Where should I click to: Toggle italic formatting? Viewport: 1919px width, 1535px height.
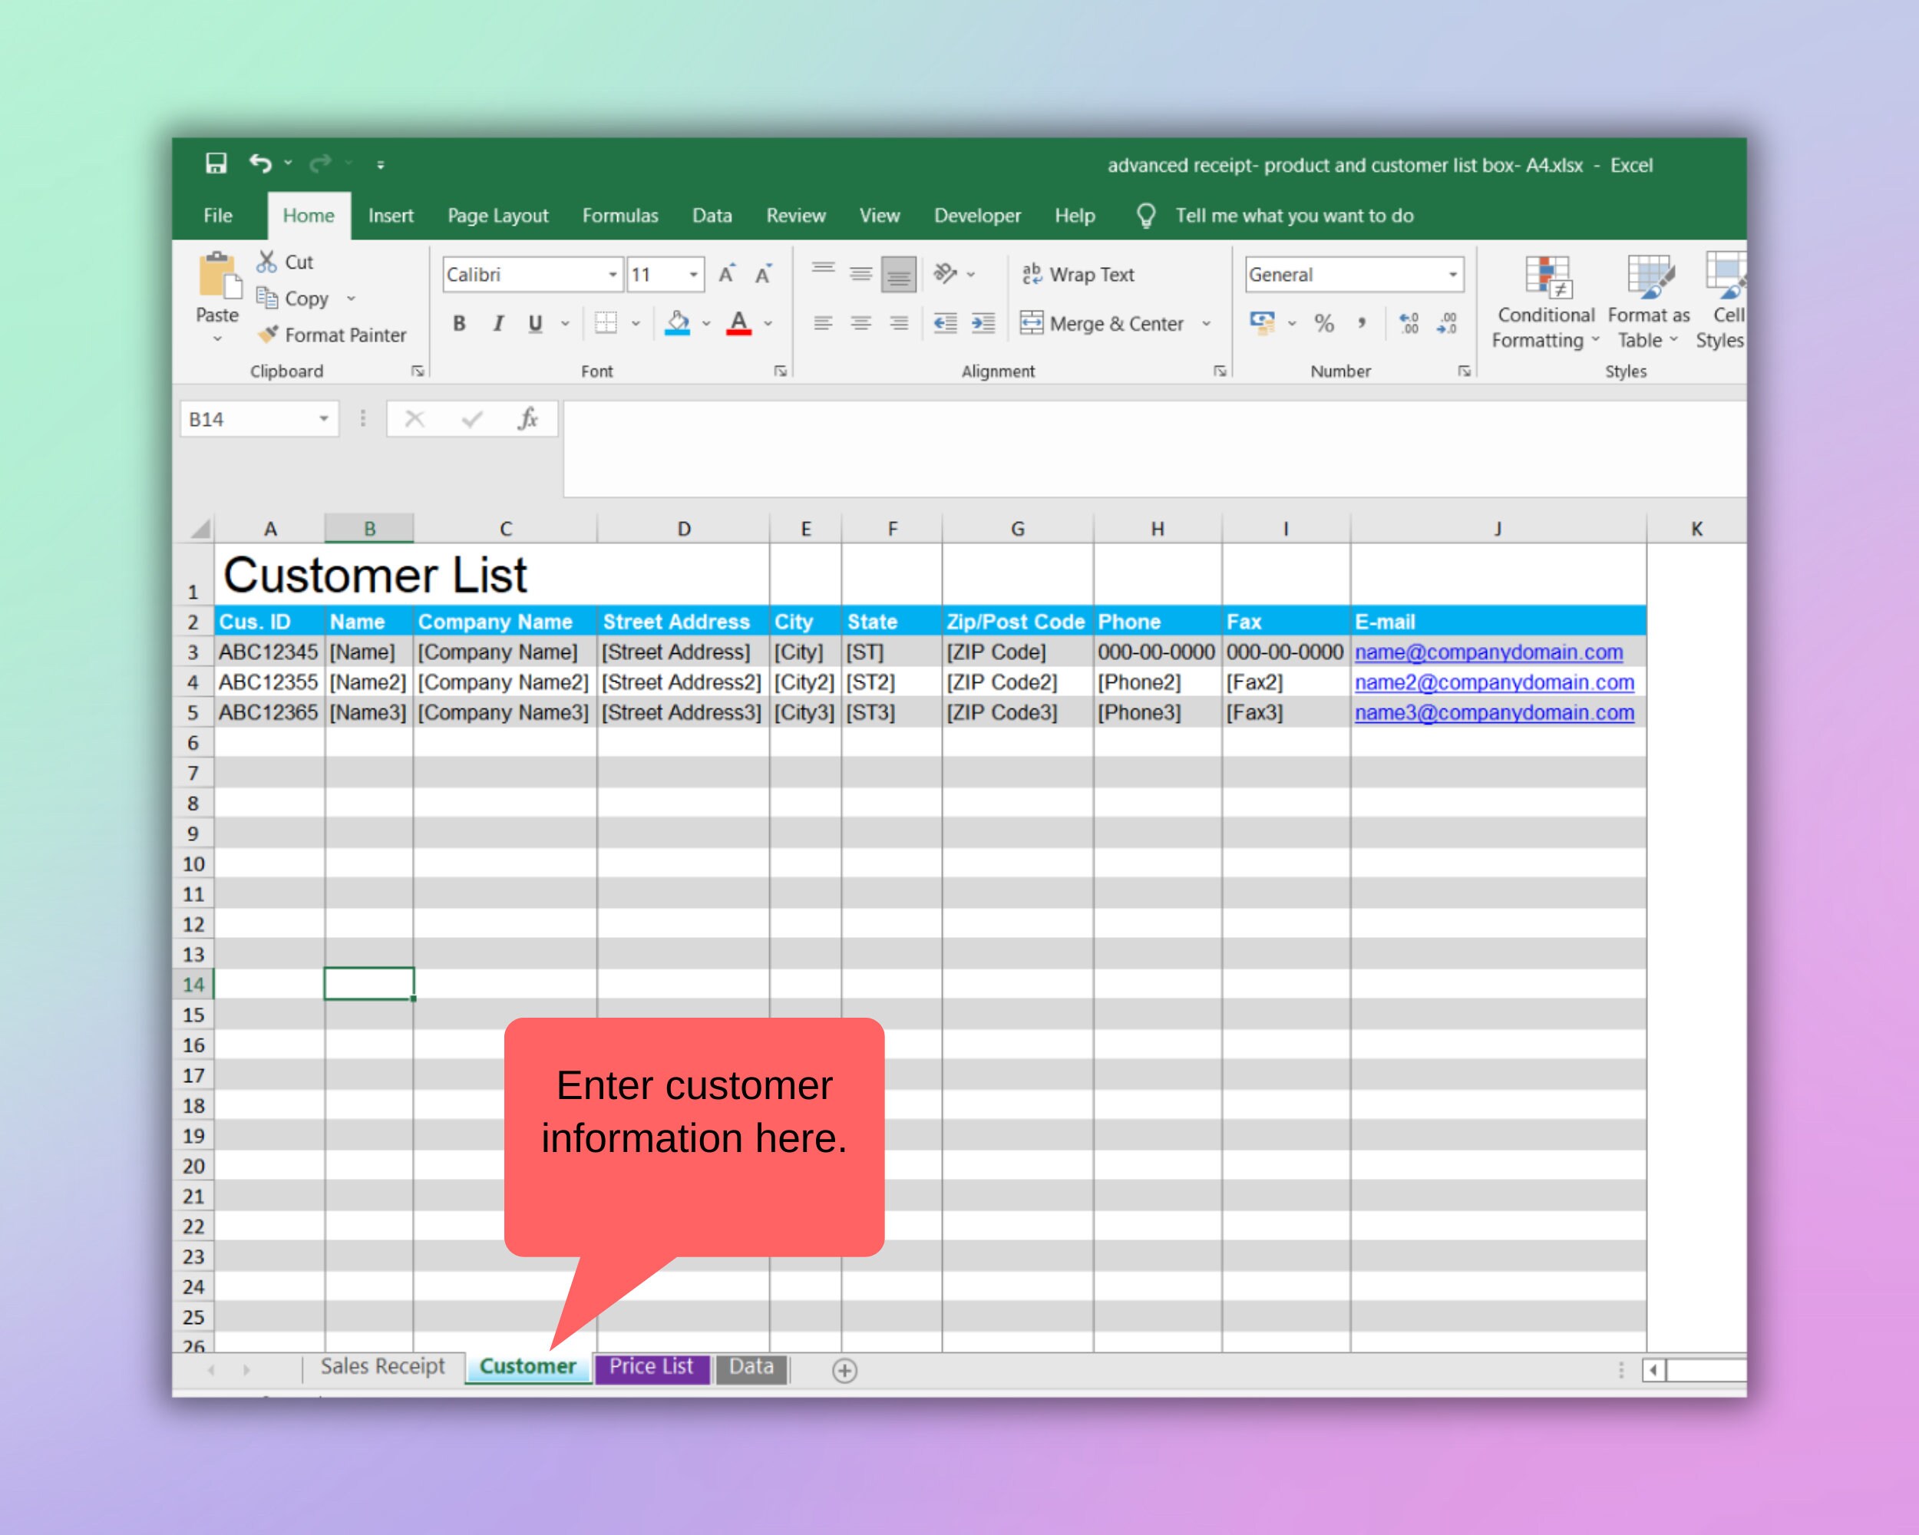tap(497, 323)
